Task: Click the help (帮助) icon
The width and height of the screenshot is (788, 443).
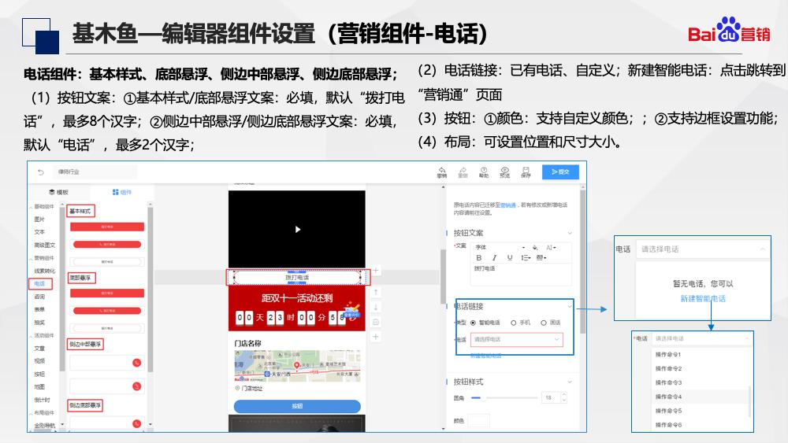Action: [484, 171]
